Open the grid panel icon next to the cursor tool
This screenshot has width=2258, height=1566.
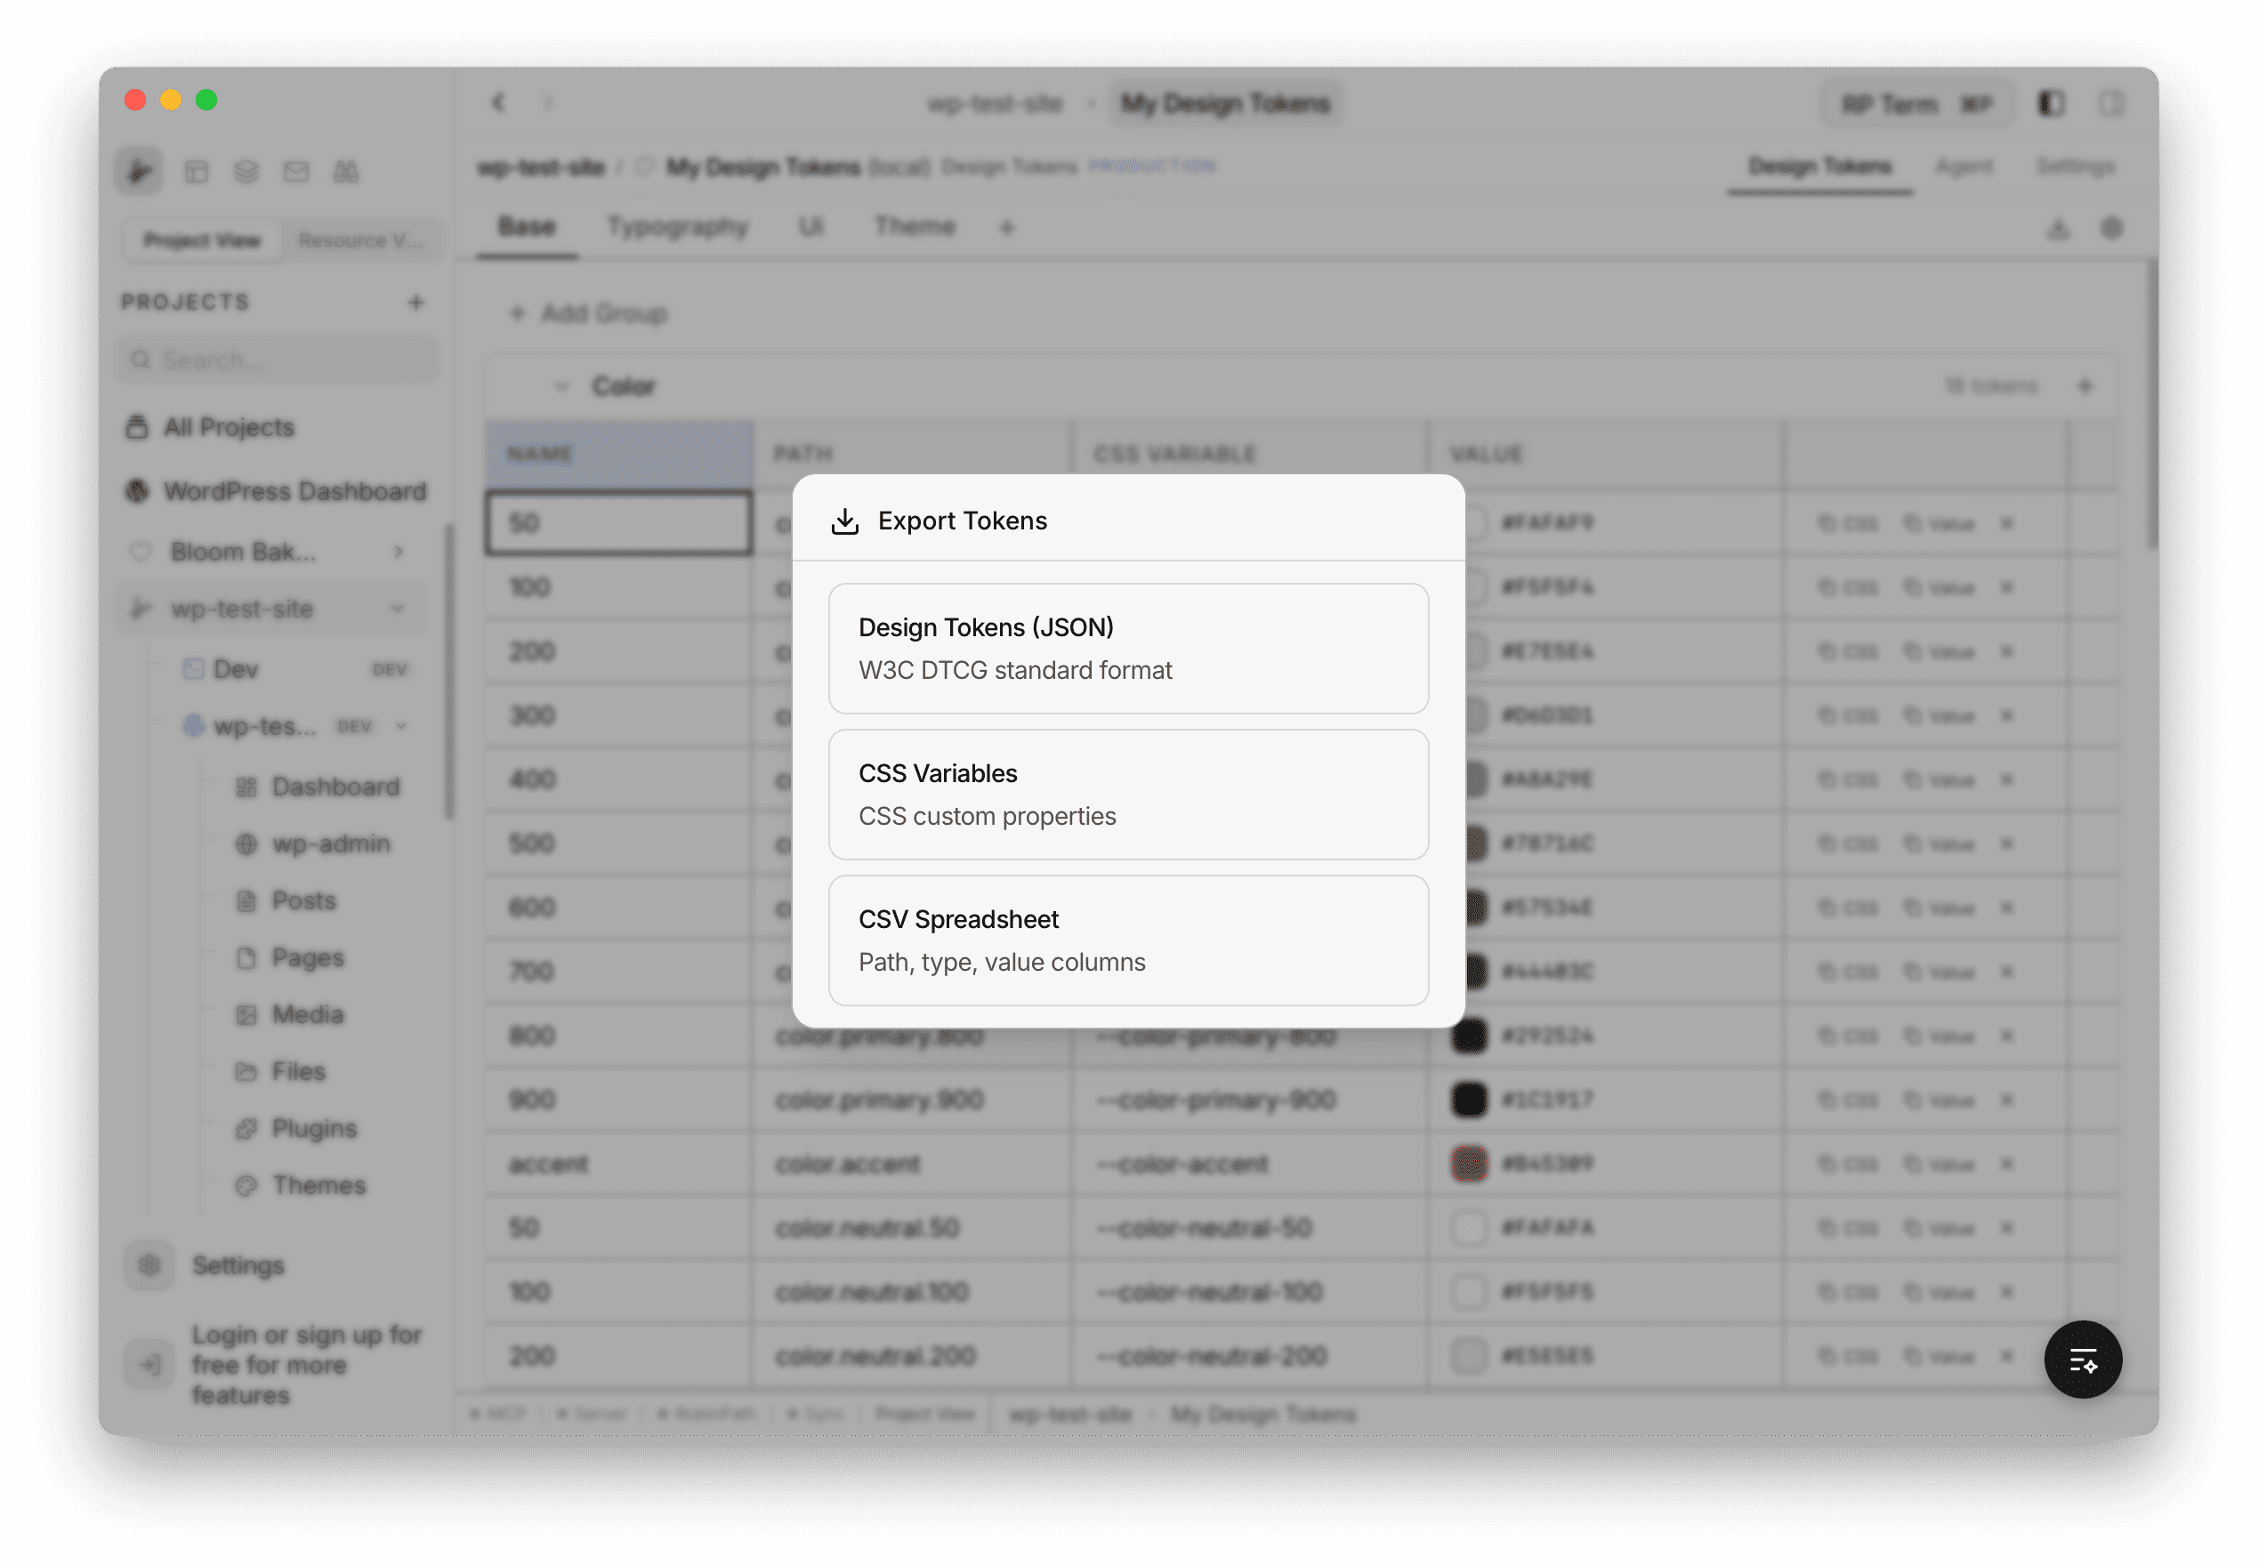tap(198, 171)
